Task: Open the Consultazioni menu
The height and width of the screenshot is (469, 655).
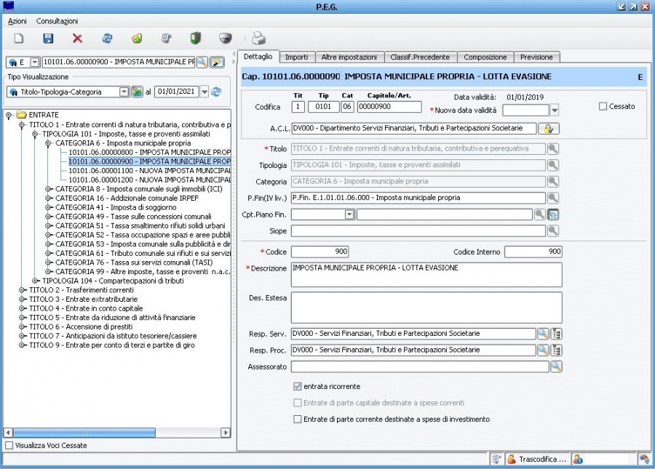Action: click(57, 21)
